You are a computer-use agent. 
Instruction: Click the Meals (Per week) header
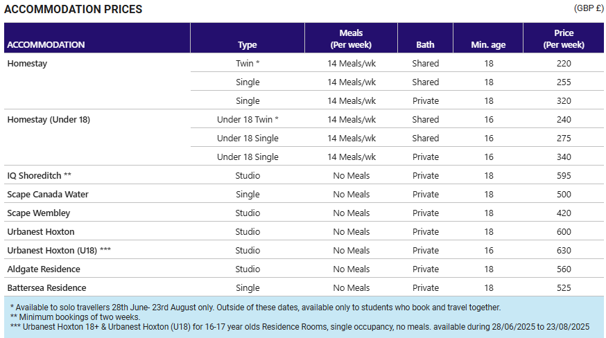click(x=351, y=39)
